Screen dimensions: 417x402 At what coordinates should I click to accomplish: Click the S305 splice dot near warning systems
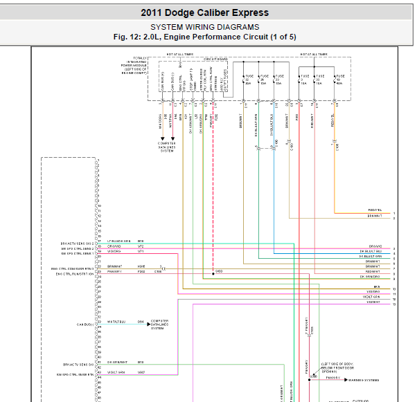point(310,380)
